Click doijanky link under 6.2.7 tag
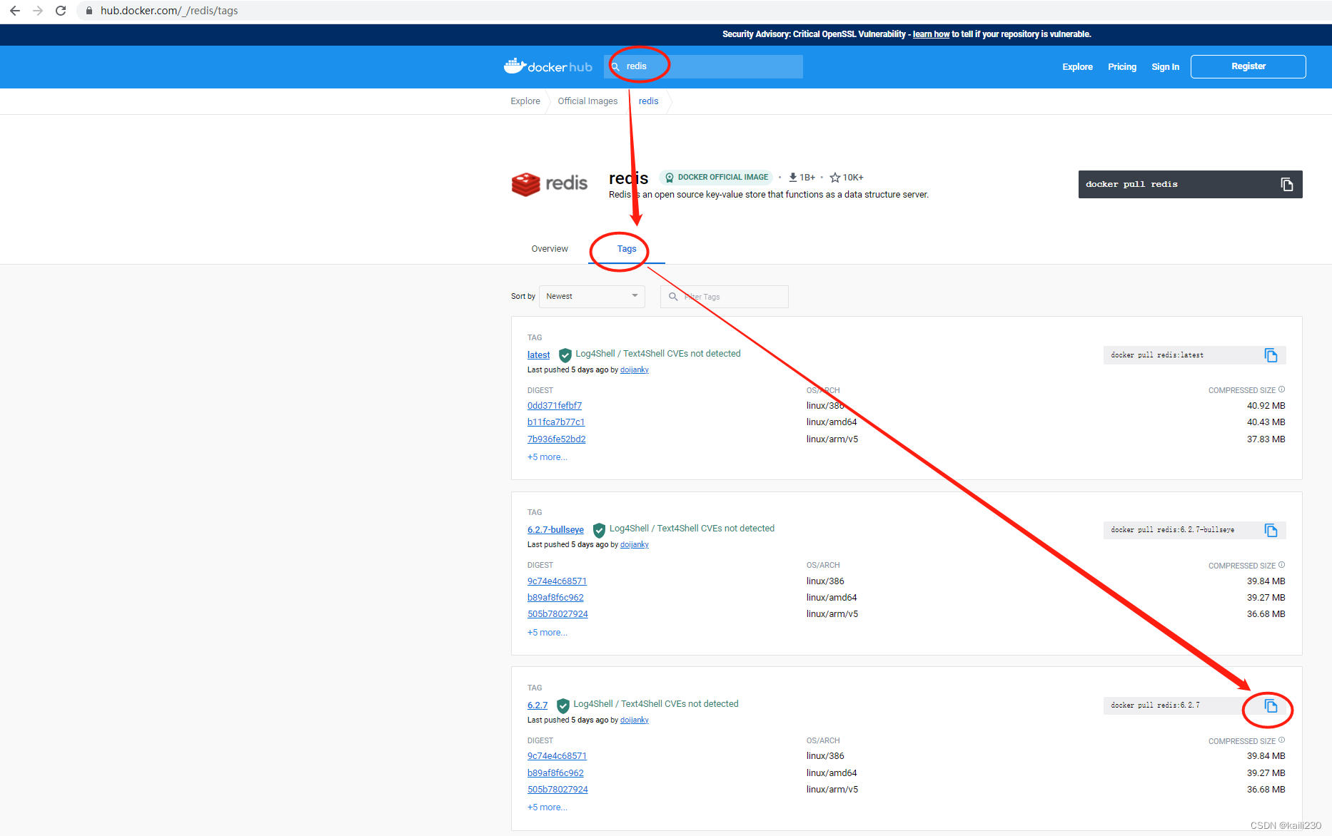Image resolution: width=1332 pixels, height=836 pixels. pyautogui.click(x=634, y=720)
